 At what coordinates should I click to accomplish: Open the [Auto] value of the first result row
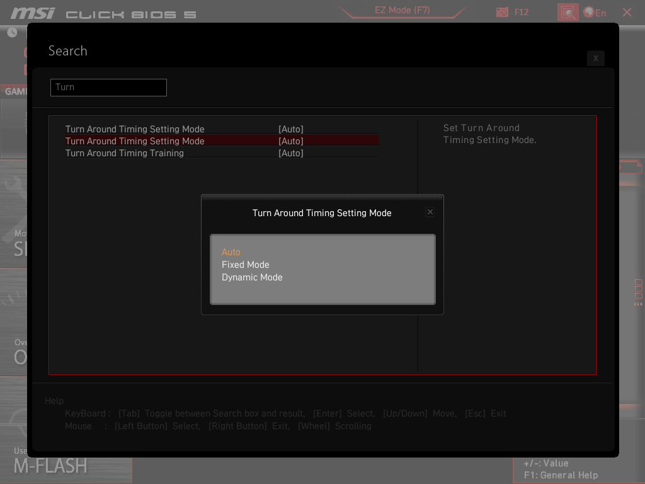[291, 129]
